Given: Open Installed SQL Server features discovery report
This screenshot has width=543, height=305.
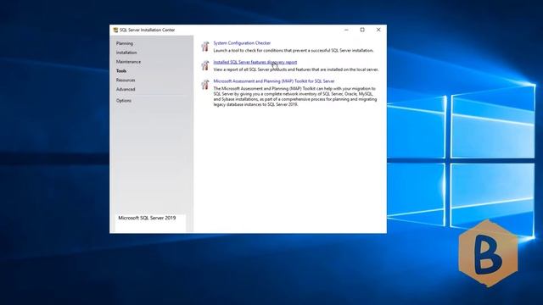Looking at the screenshot, I should (255, 62).
